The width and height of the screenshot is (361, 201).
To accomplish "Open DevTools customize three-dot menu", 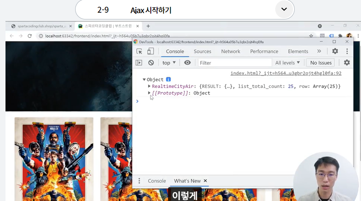I will pyautogui.click(x=347, y=51).
